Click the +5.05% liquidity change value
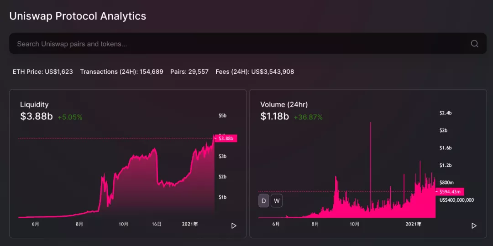The width and height of the screenshot is (493, 246). [70, 118]
